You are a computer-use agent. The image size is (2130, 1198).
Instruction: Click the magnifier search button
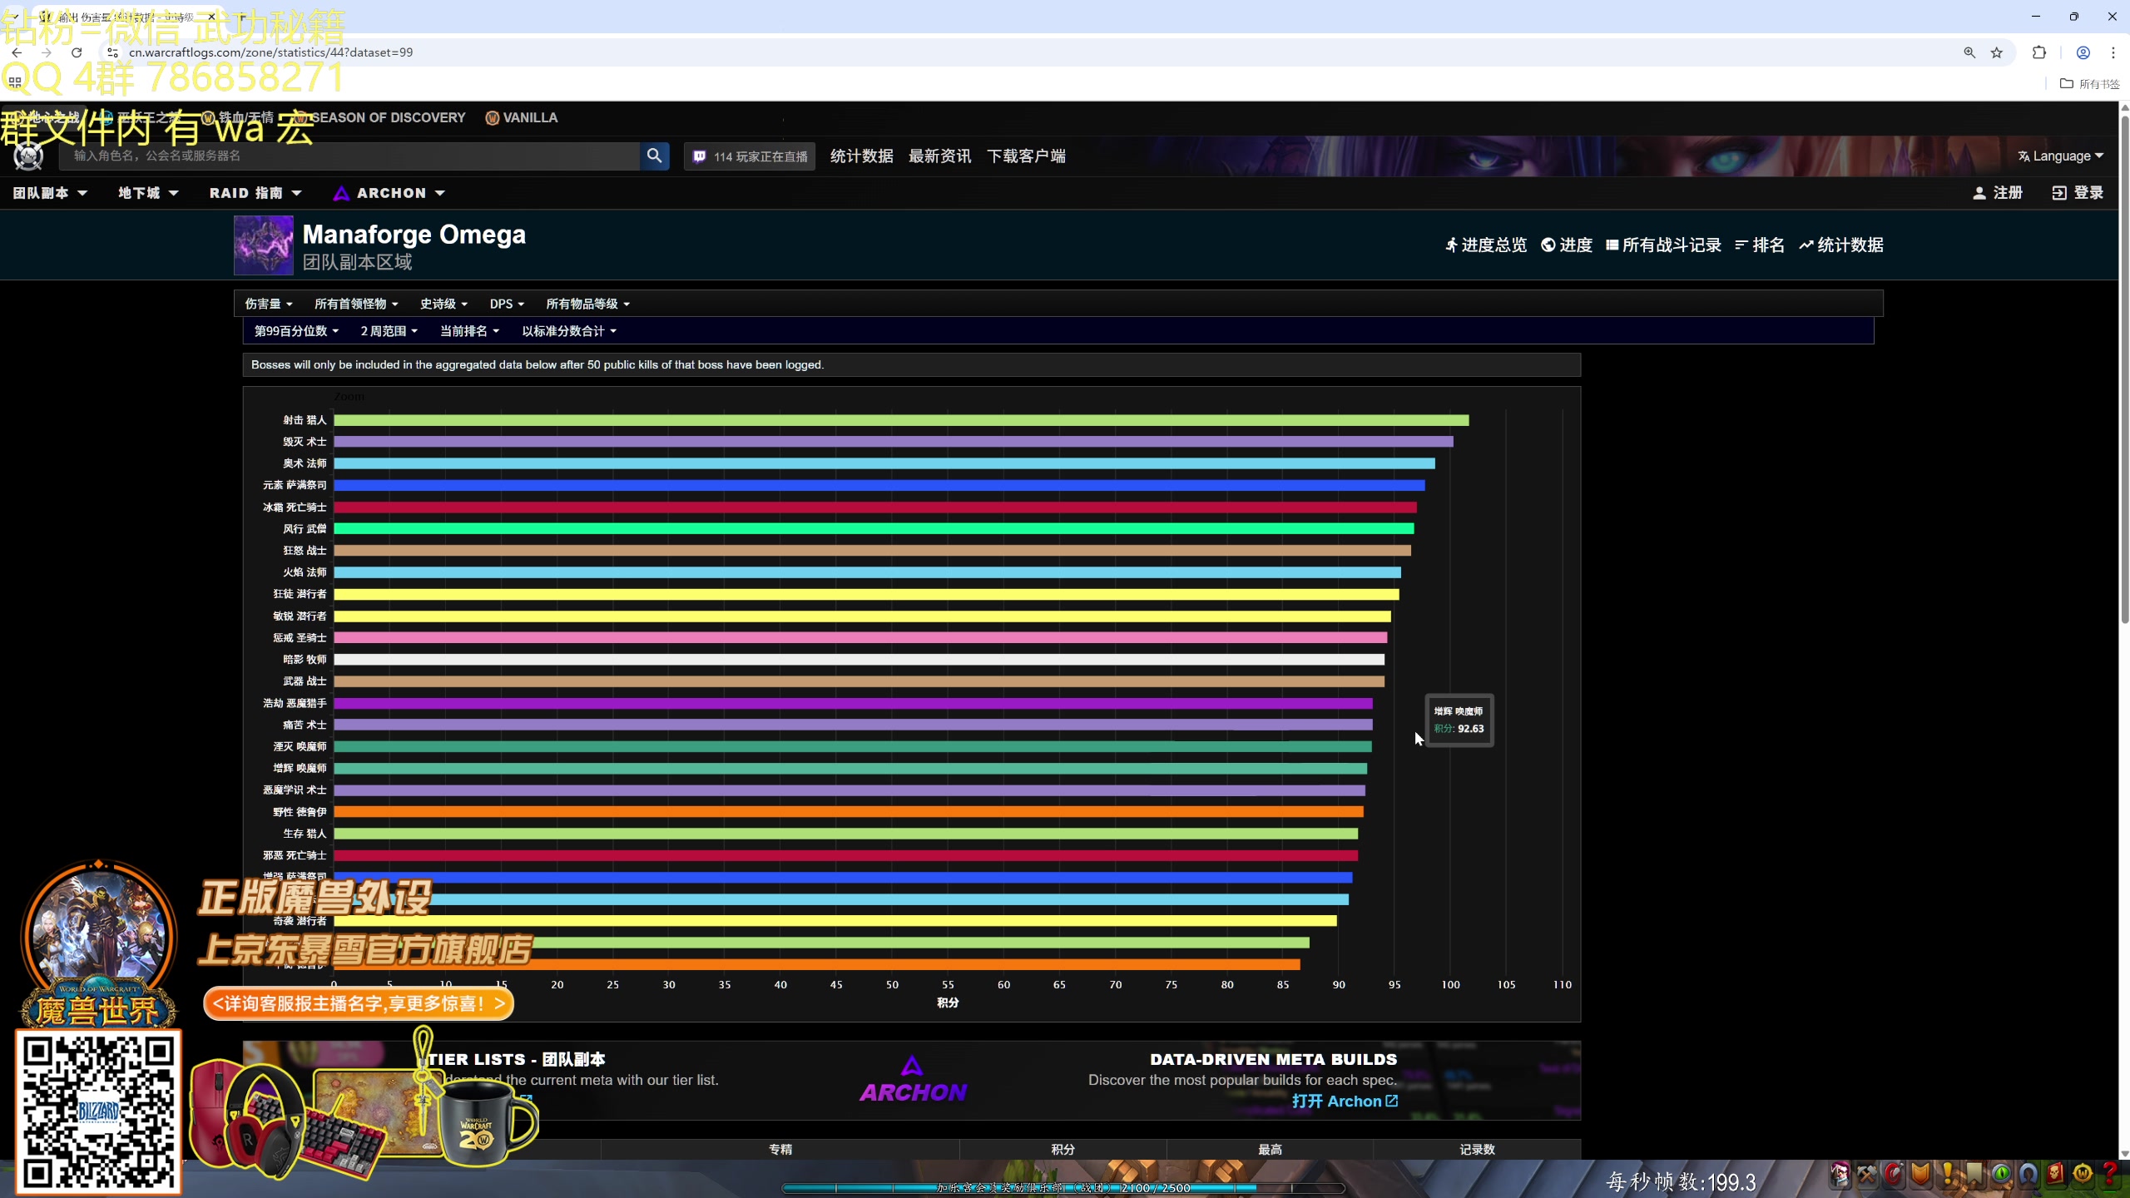pos(655,156)
